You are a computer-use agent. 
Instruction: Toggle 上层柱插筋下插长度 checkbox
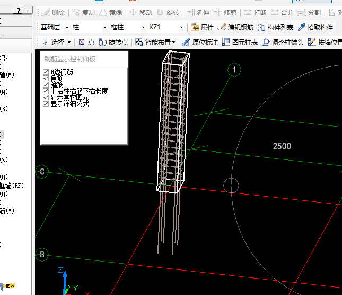click(46, 91)
